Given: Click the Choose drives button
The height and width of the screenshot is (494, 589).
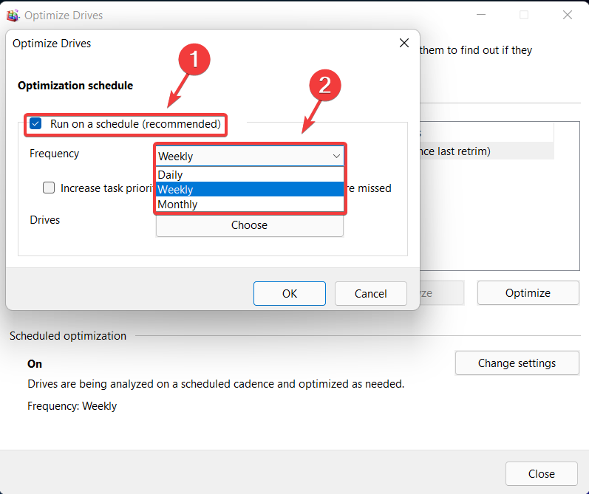Looking at the screenshot, I should pyautogui.click(x=250, y=225).
